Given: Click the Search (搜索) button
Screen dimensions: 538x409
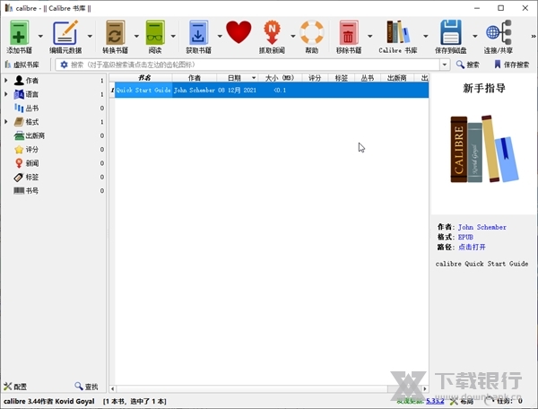Looking at the screenshot, I should pos(468,65).
